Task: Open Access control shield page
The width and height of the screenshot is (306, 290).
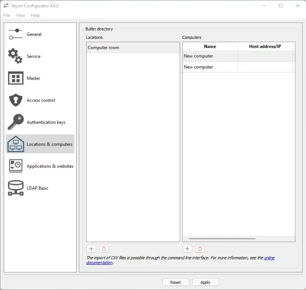Action: 41,100
